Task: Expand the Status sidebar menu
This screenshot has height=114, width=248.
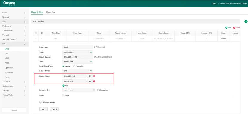Action: click(x=14, y=13)
